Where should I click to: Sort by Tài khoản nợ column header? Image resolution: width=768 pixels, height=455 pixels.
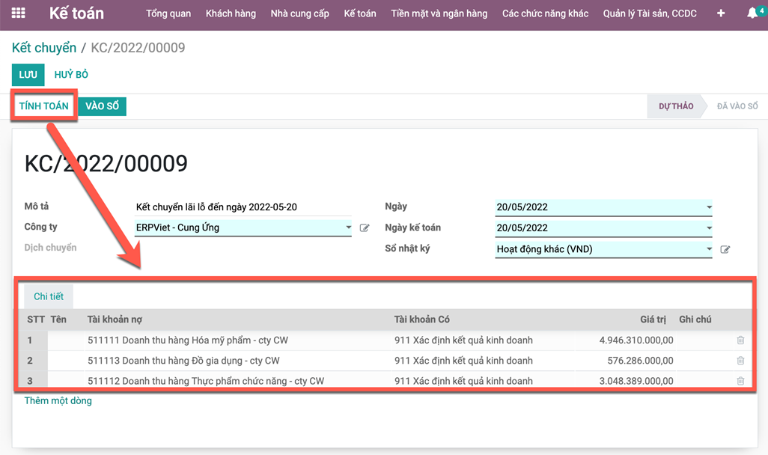tap(115, 320)
